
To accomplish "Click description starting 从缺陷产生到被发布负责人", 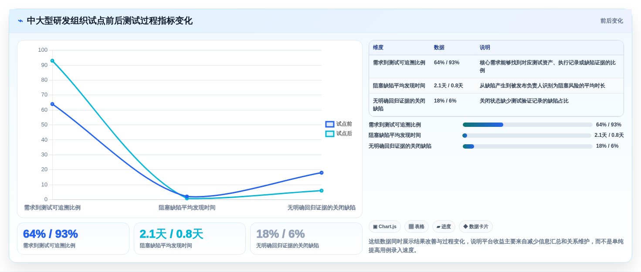I will [542, 86].
